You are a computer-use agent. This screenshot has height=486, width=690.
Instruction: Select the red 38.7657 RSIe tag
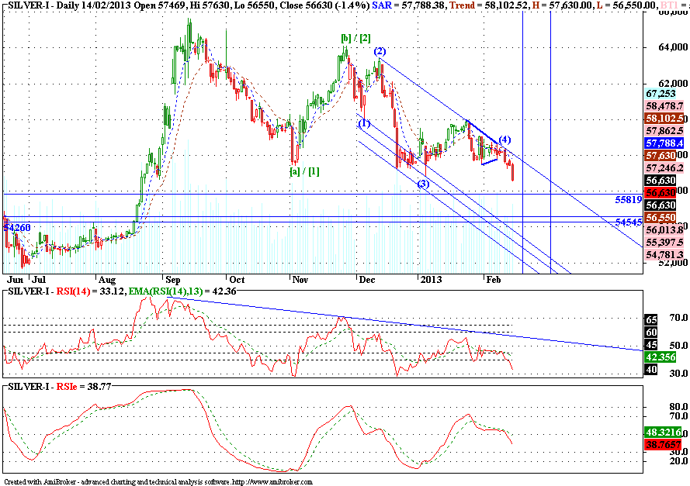point(664,445)
